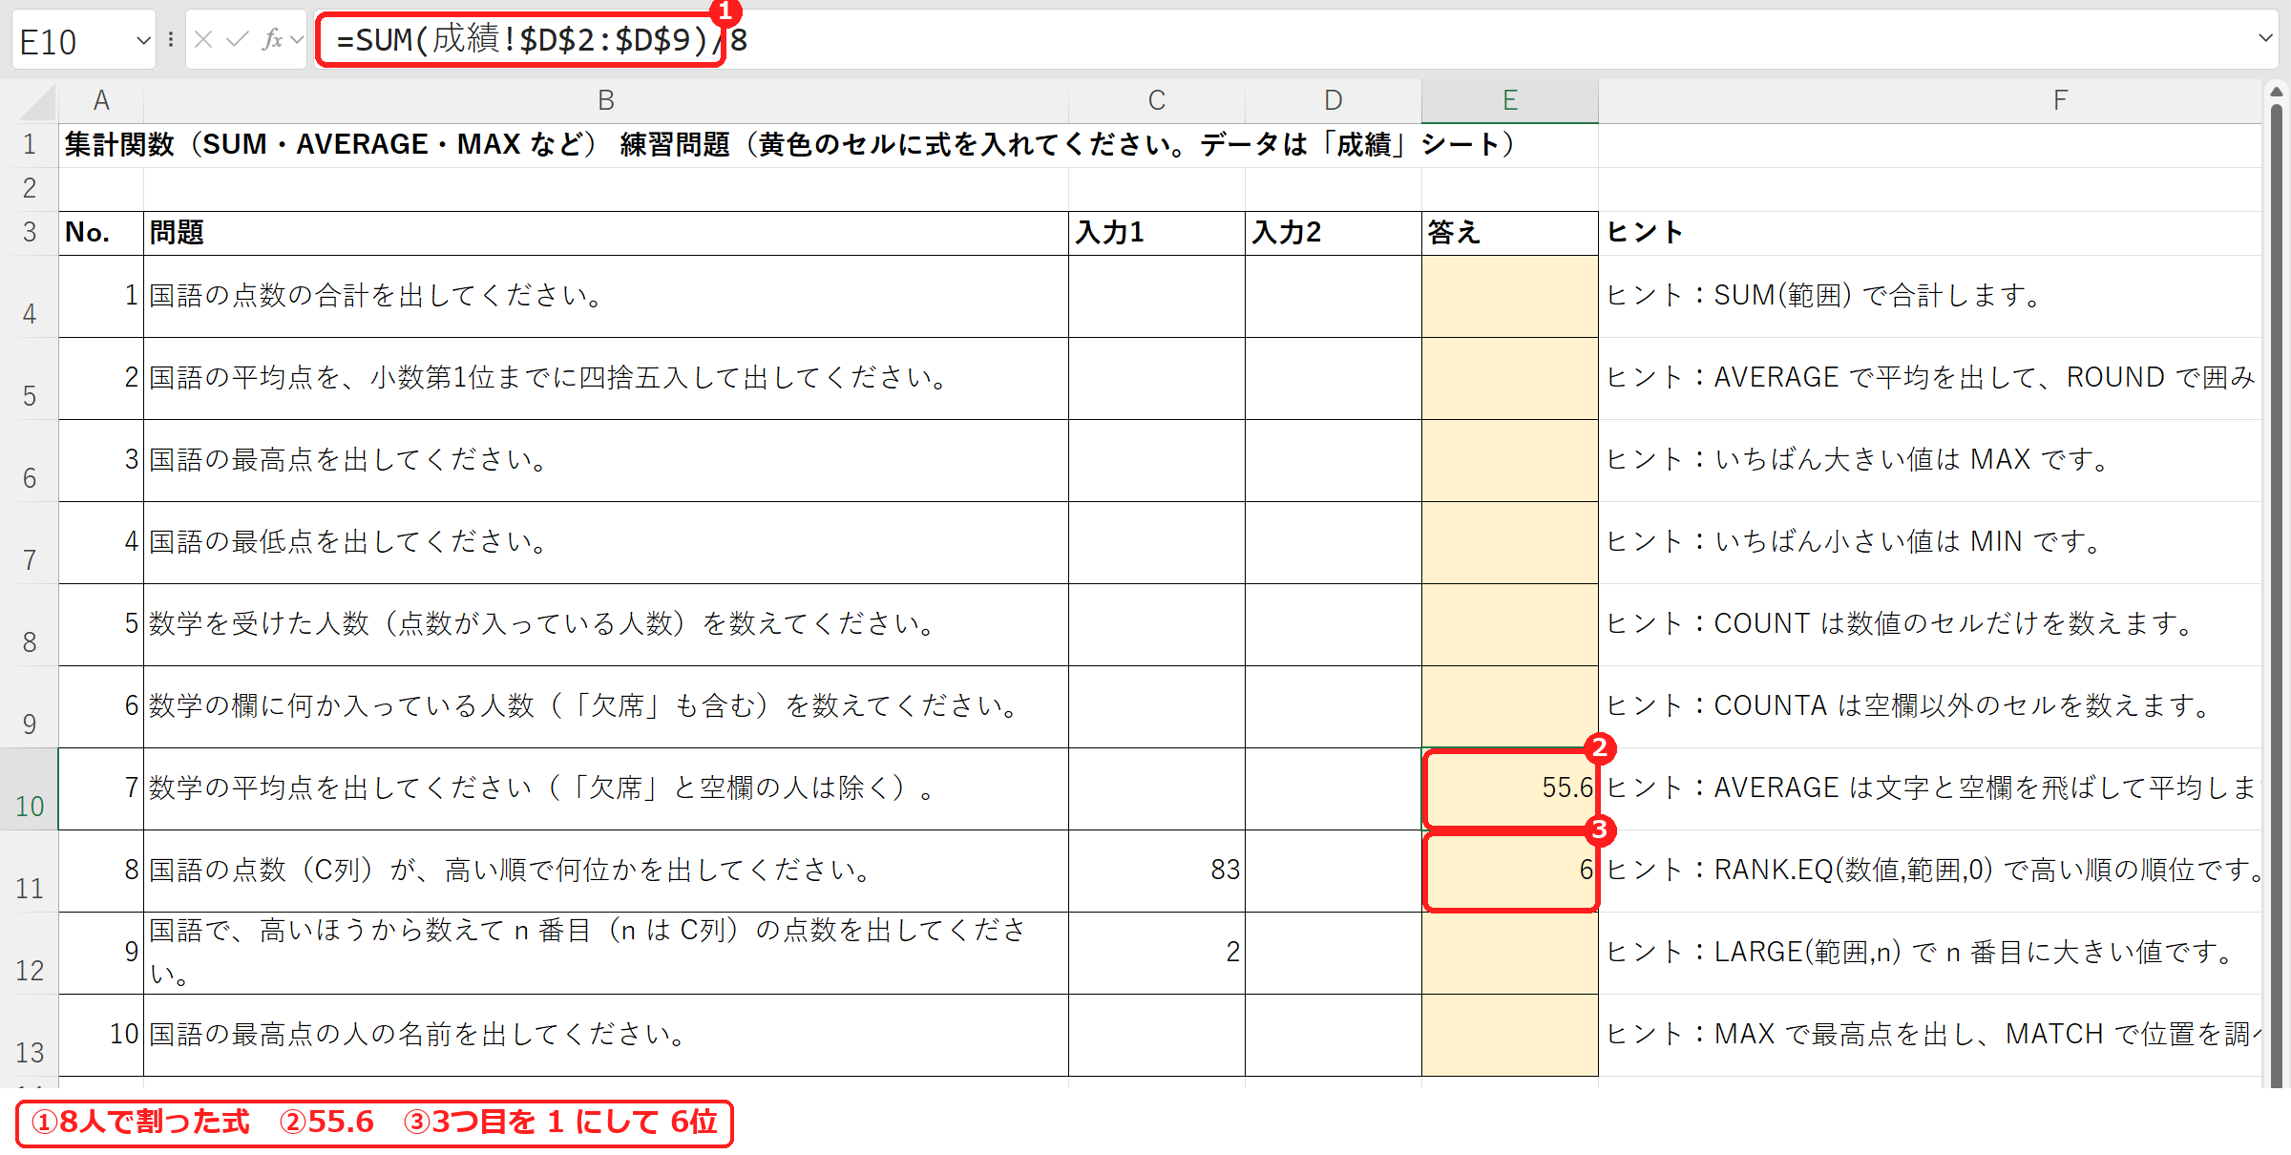Click input cell containing 2
The width and height of the screenshot is (2291, 1155).
click(1157, 953)
